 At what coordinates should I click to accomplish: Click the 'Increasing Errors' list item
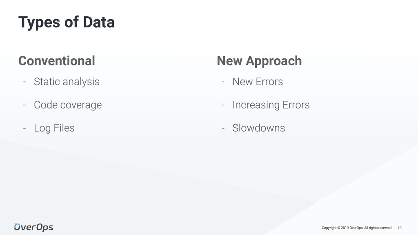click(271, 105)
